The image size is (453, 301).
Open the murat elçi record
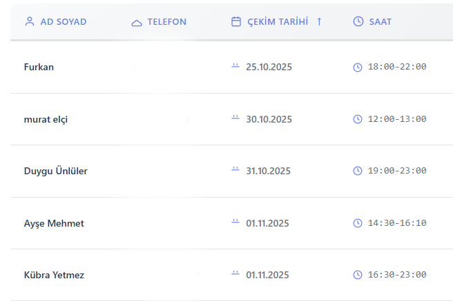tap(46, 119)
